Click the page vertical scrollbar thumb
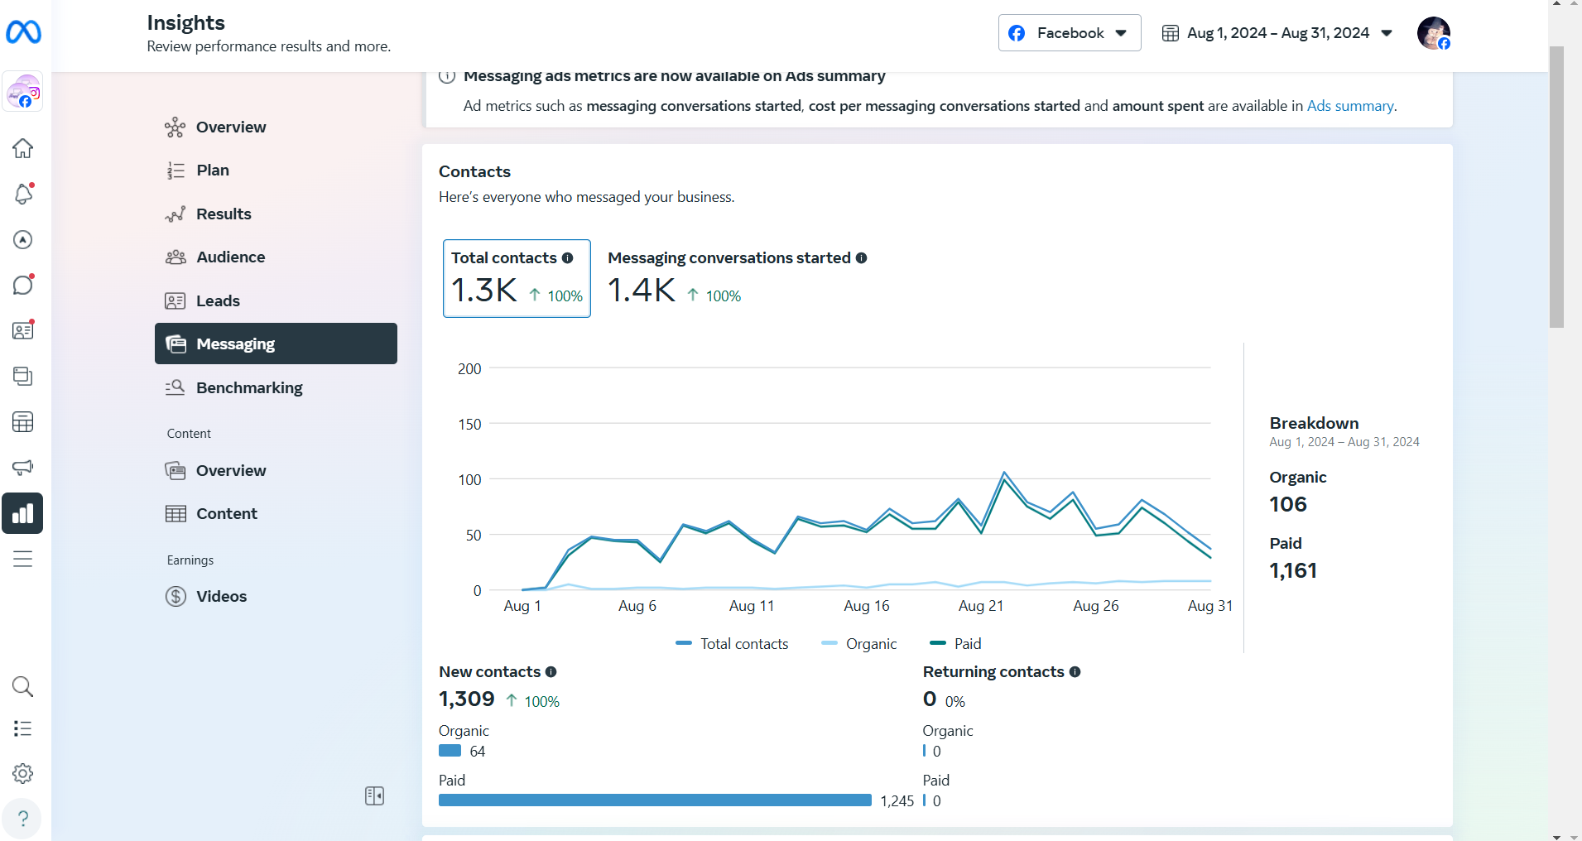Viewport: 1582px width, 841px height. coord(1556,186)
